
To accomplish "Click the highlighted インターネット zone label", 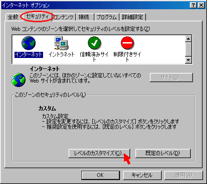I will pos(29,54).
